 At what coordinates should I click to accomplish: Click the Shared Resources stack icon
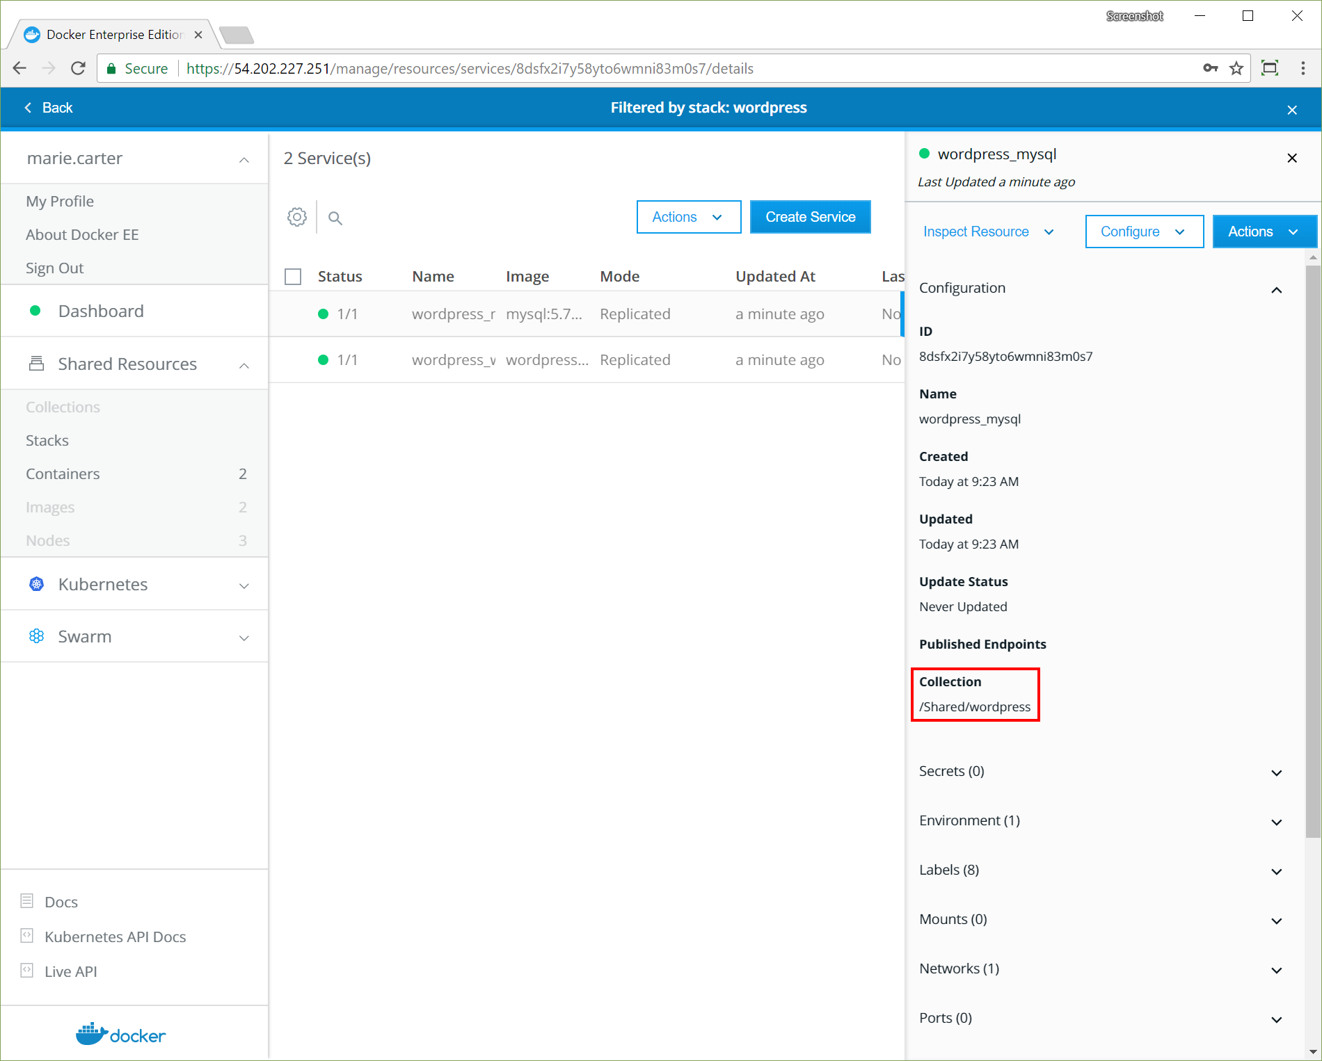tap(37, 364)
